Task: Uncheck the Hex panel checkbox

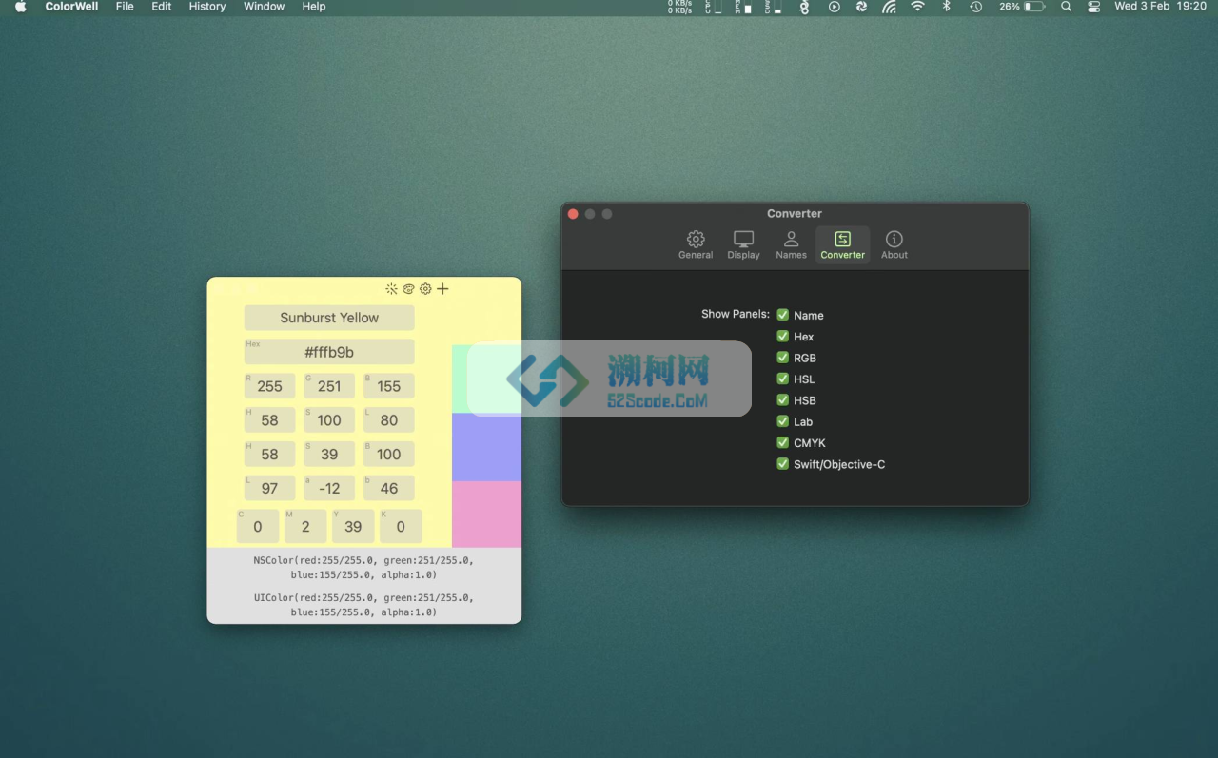Action: (783, 337)
